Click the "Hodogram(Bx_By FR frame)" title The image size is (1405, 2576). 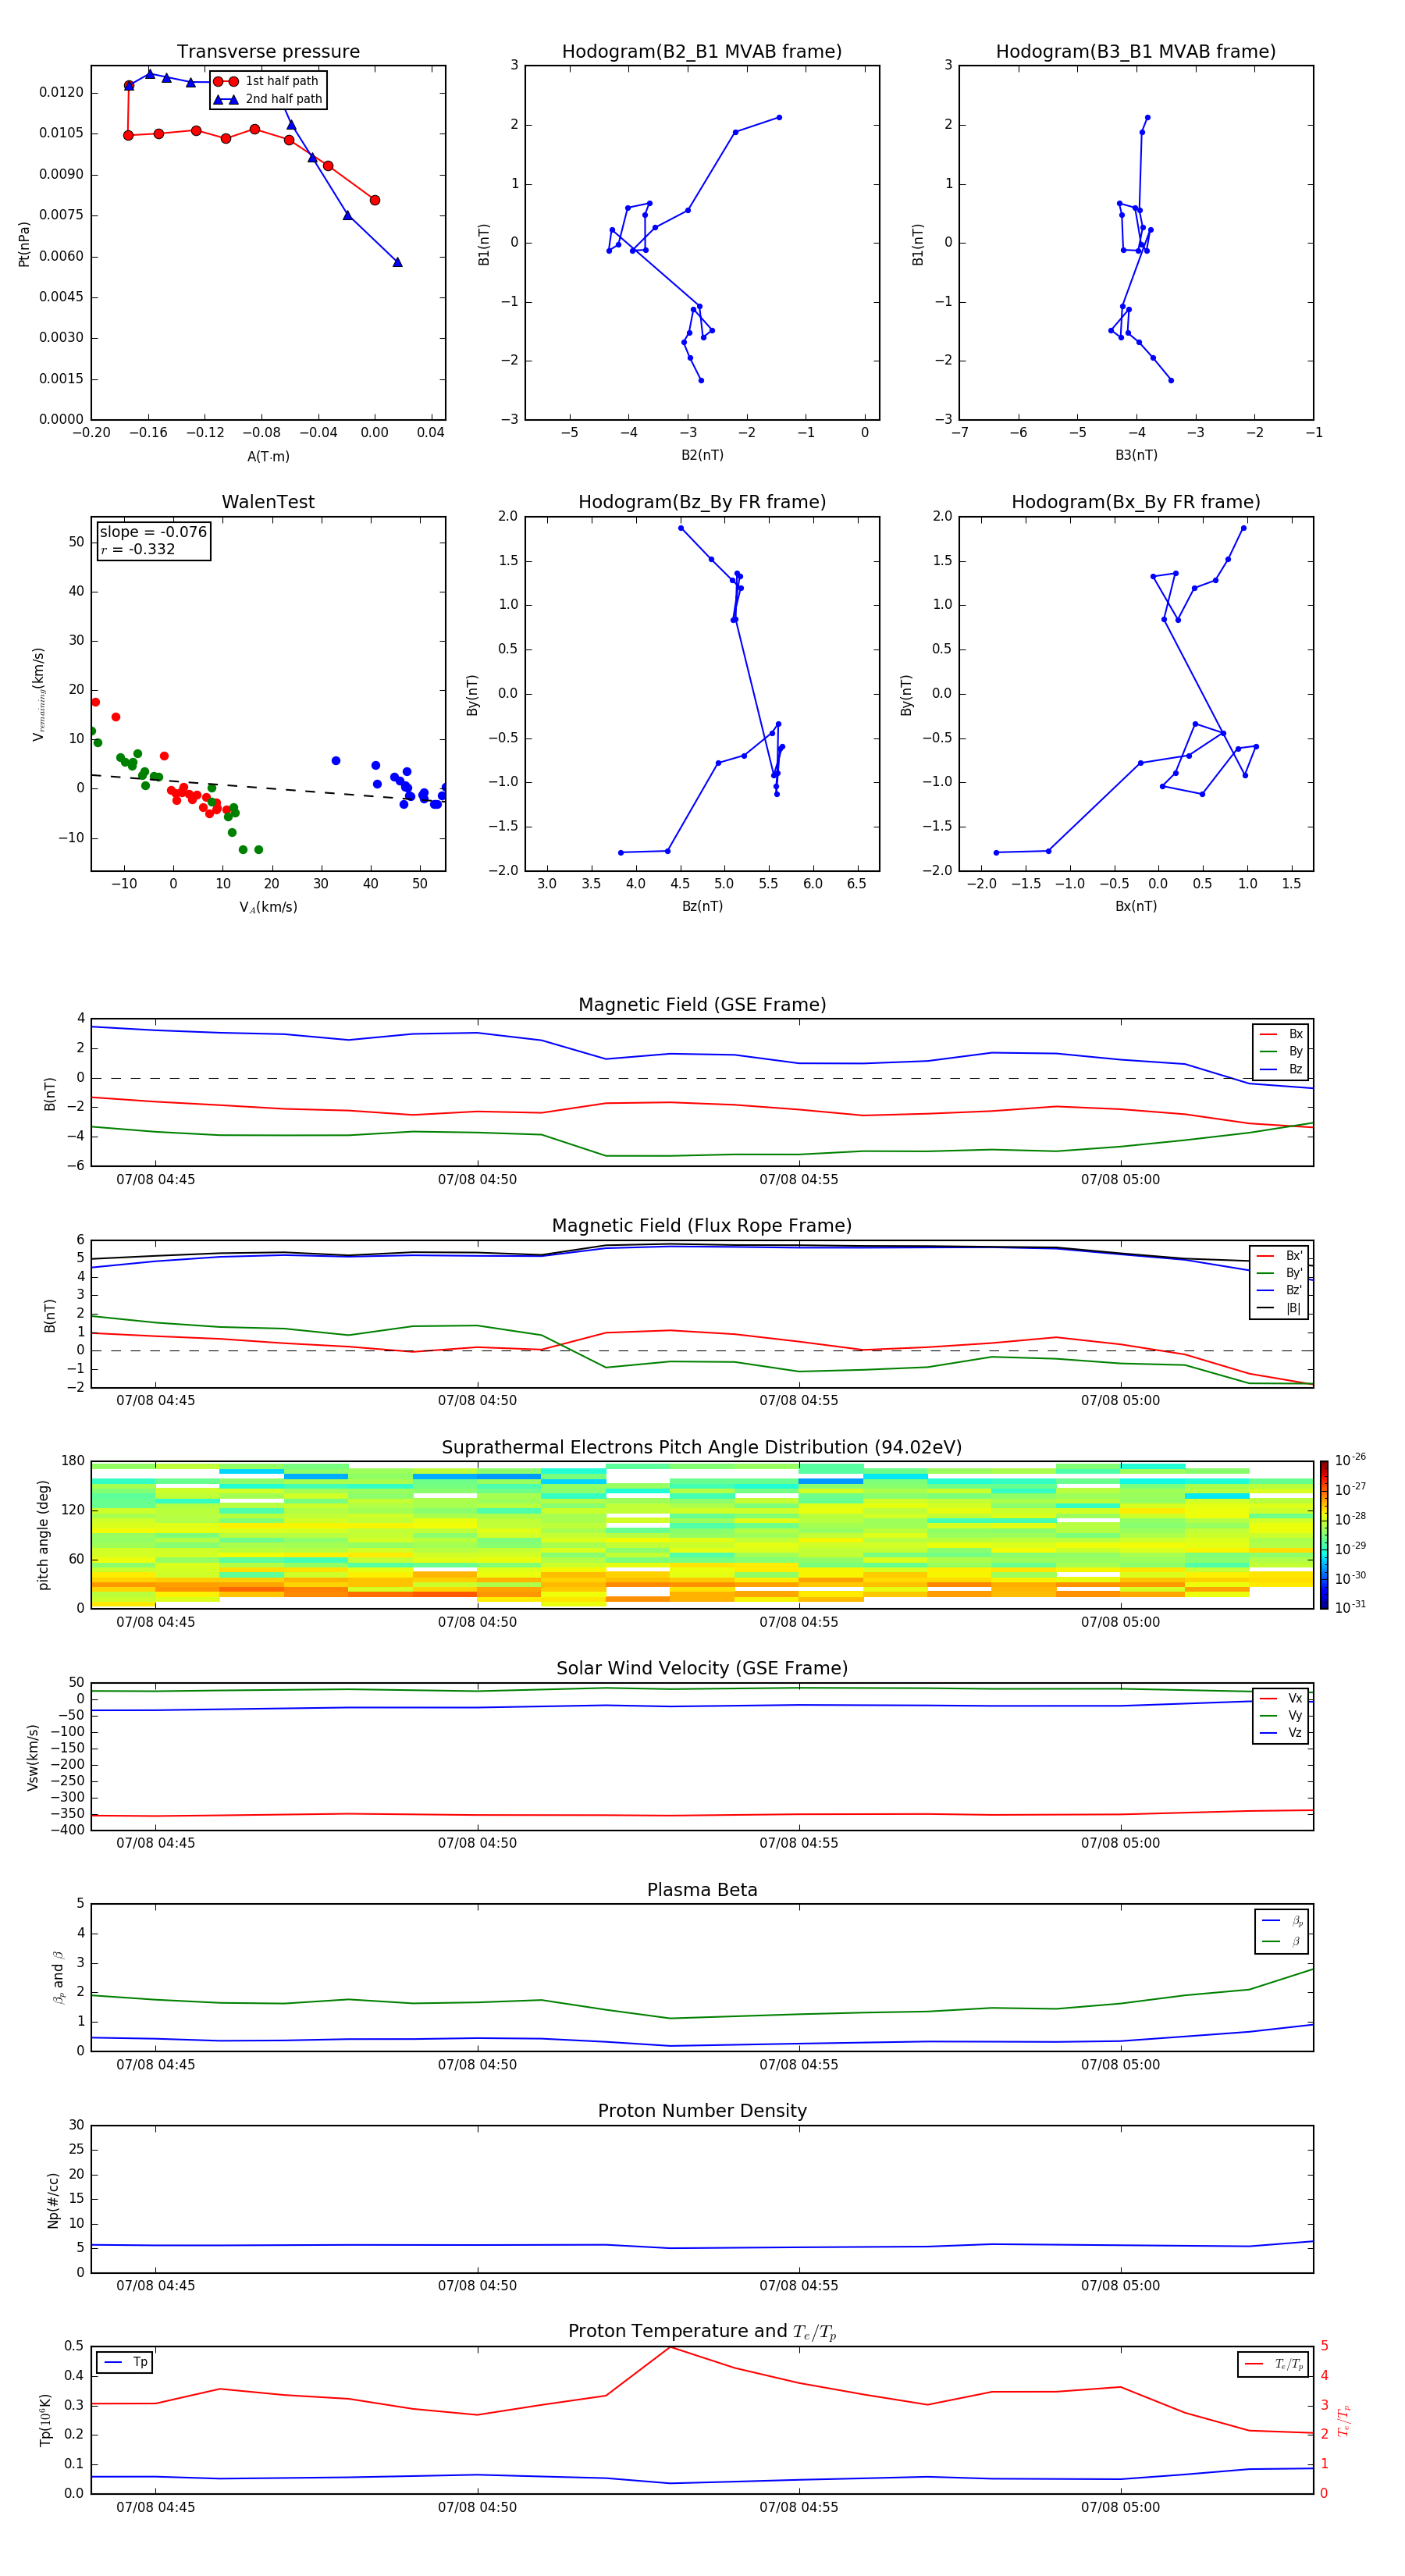click(x=1136, y=502)
